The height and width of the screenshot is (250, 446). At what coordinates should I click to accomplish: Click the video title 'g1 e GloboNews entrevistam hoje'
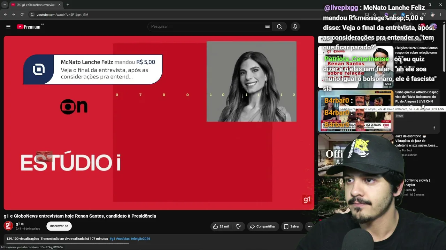[x=80, y=216]
